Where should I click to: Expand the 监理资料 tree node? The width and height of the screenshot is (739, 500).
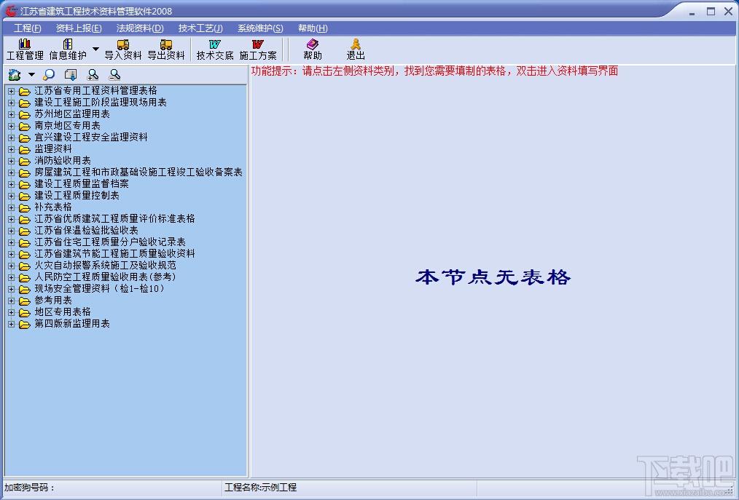click(12, 149)
